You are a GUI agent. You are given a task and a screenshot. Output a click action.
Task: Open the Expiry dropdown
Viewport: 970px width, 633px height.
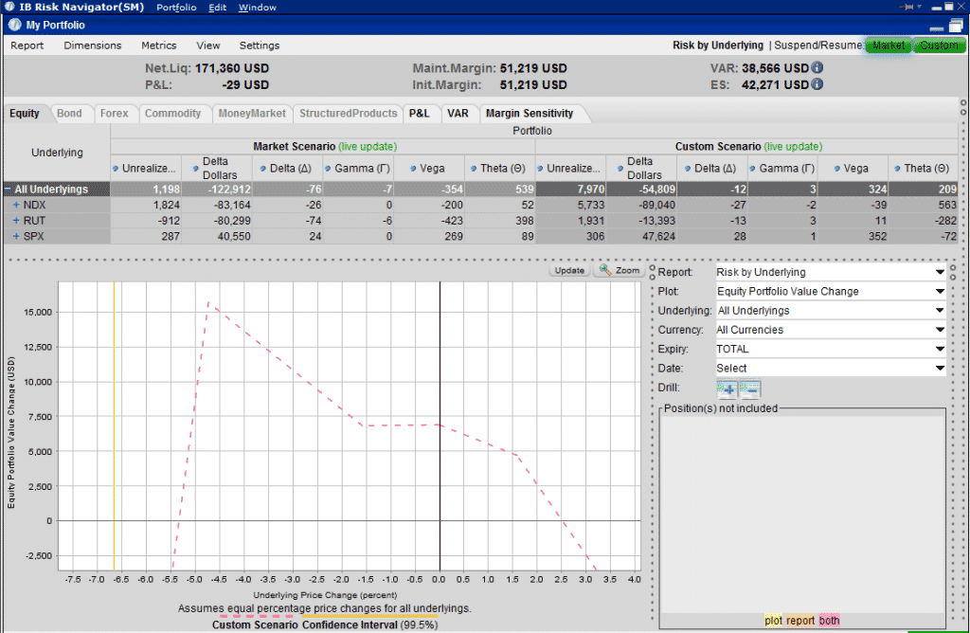(x=830, y=349)
